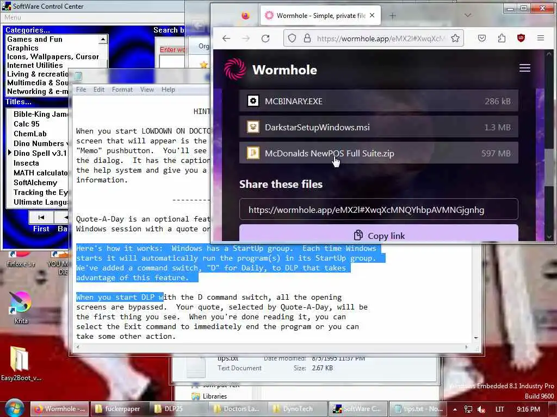Click the LIT keyboard language indicator
The image size is (557, 417).
499,409
